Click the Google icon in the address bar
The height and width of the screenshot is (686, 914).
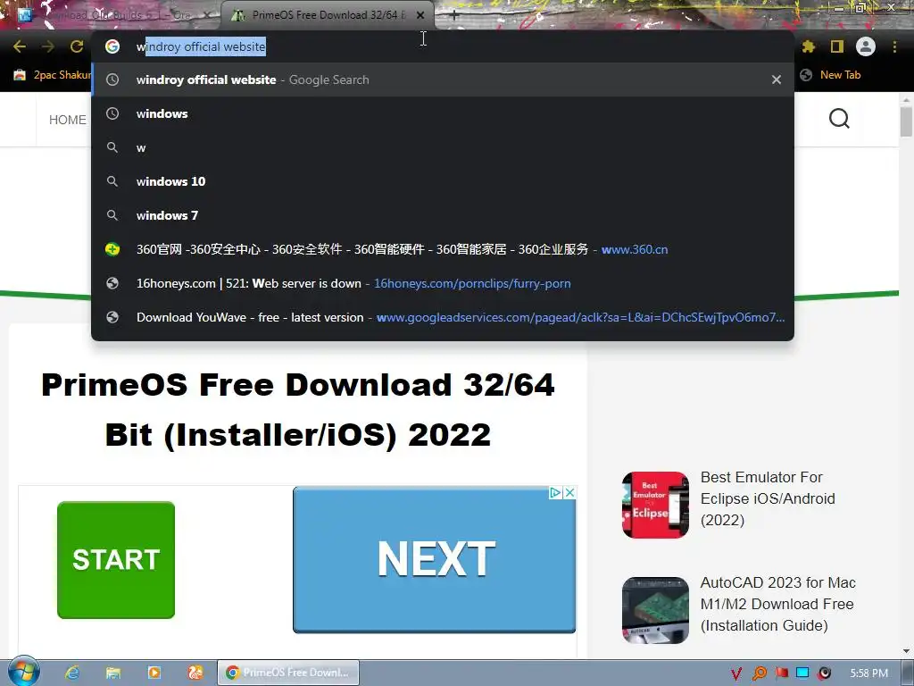(x=112, y=46)
